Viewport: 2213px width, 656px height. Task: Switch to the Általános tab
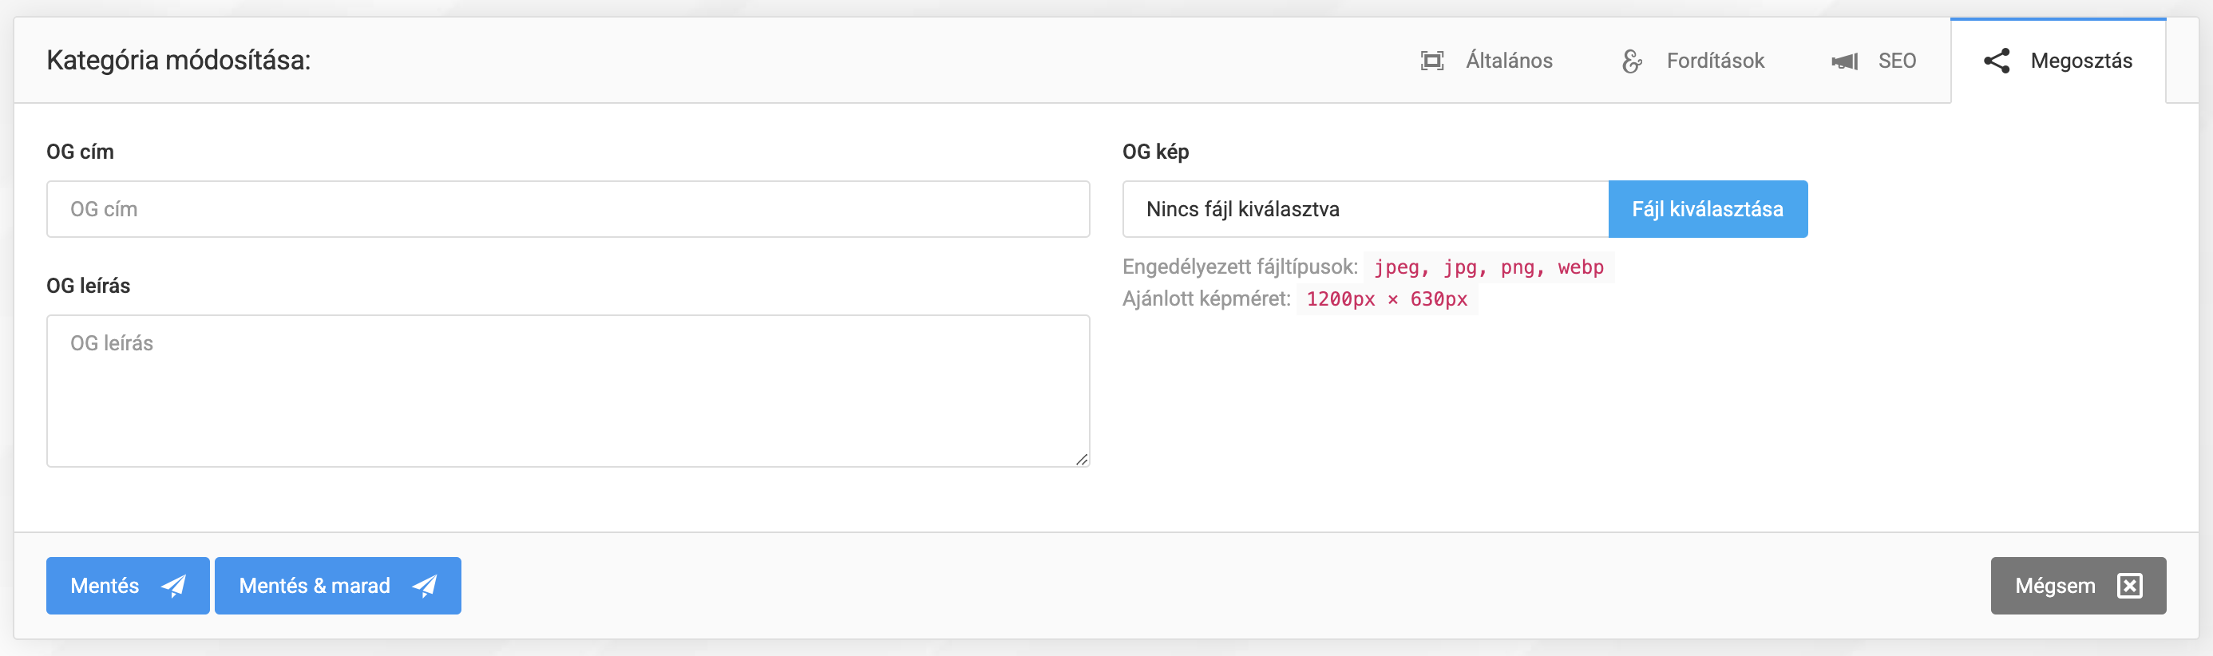[1508, 61]
